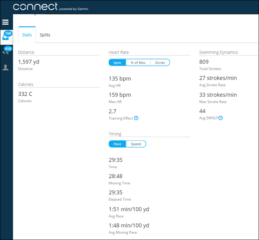Click the Training Effect help icon
259x240 pixels.
(x=136, y=118)
